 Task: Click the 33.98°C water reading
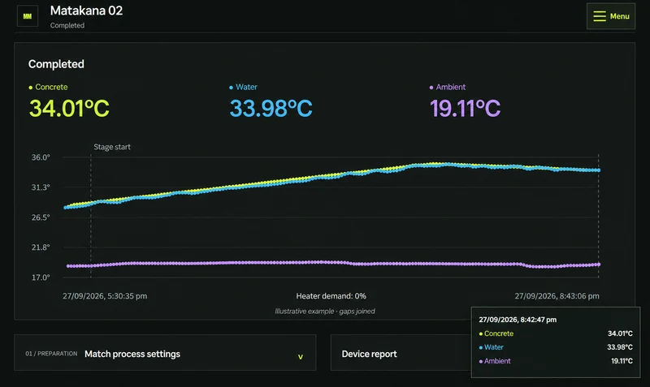click(271, 109)
